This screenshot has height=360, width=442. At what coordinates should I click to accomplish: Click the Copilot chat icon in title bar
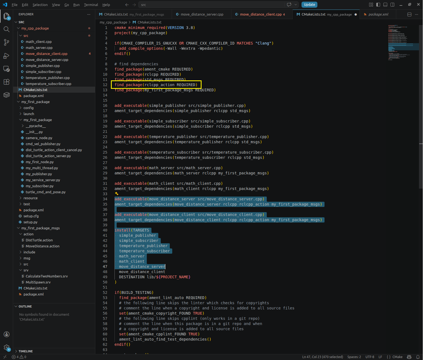(x=289, y=5)
